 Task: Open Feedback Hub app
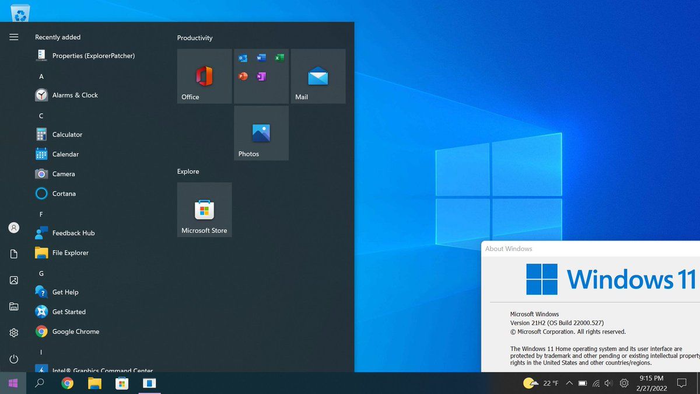tap(73, 233)
